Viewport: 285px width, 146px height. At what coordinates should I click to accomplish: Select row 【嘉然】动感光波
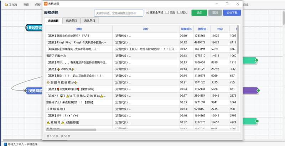[x=141, y=69]
